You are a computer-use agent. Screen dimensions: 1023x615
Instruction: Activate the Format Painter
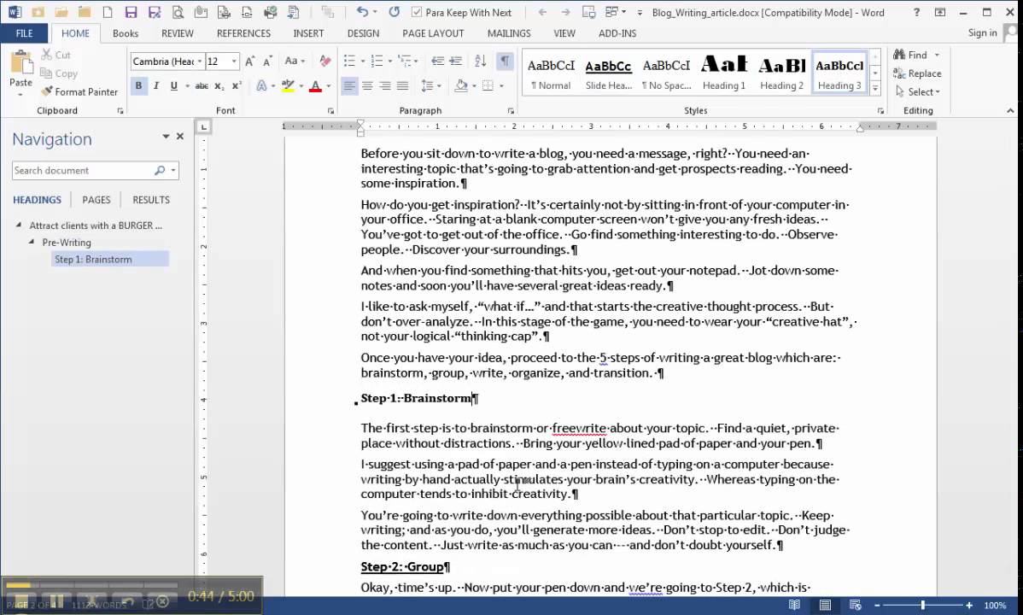tap(79, 91)
